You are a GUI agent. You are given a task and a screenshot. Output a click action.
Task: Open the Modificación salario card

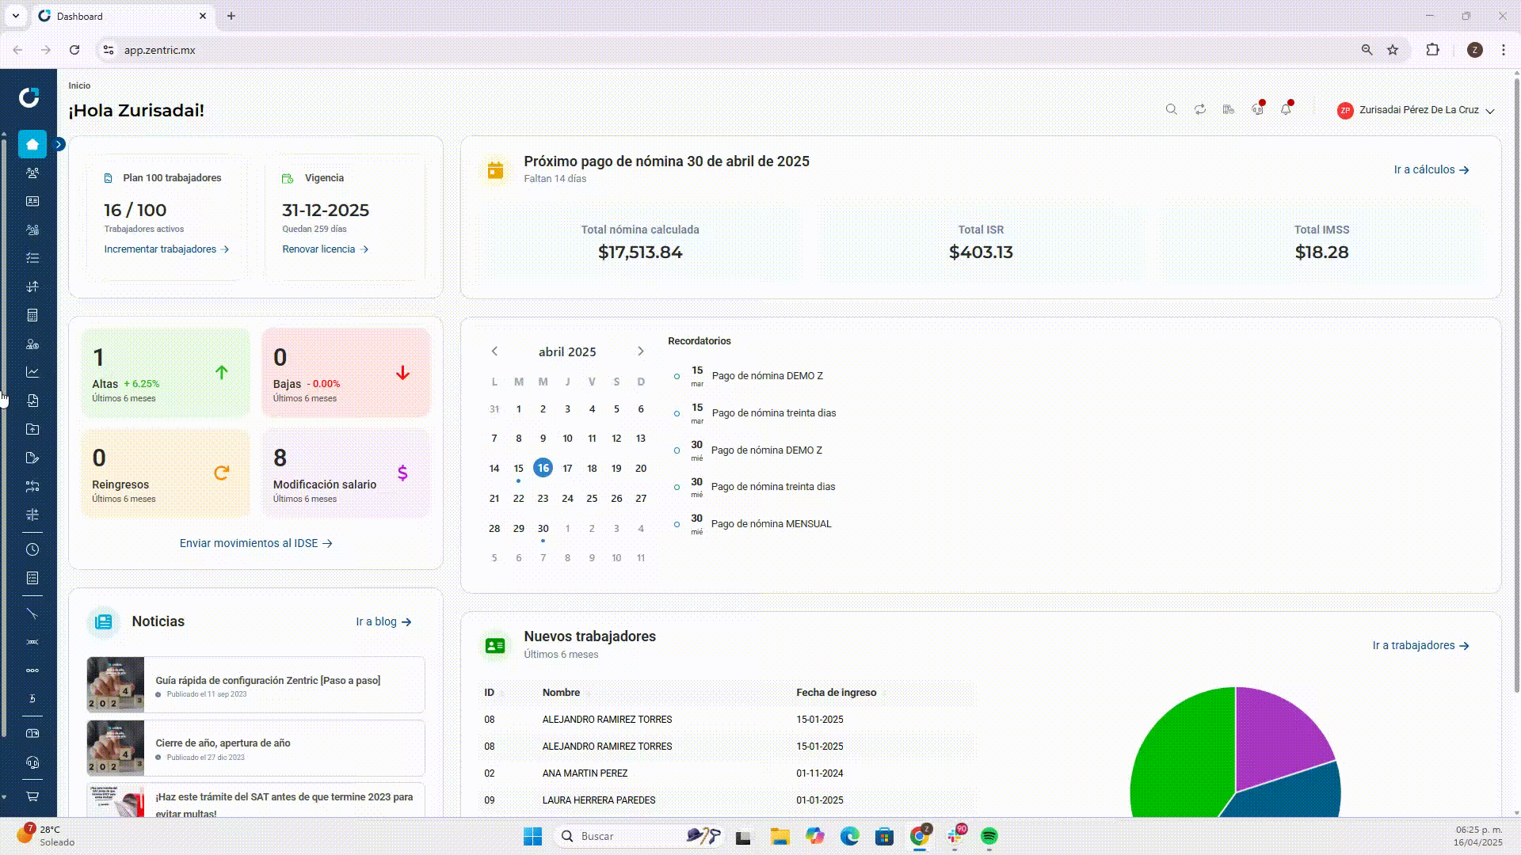(x=346, y=473)
